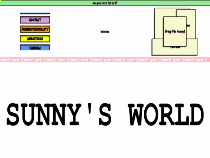
Task: Click the pink AHHH !!! marquee strip
Action: point(105,60)
